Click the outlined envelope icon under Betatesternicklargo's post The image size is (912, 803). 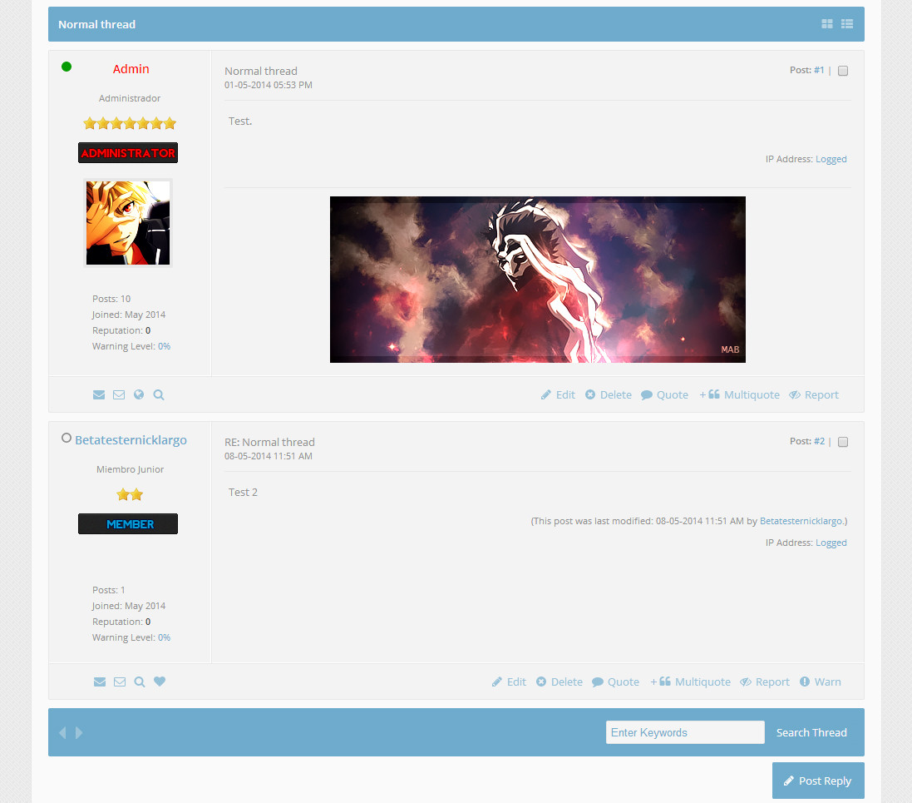pos(119,682)
